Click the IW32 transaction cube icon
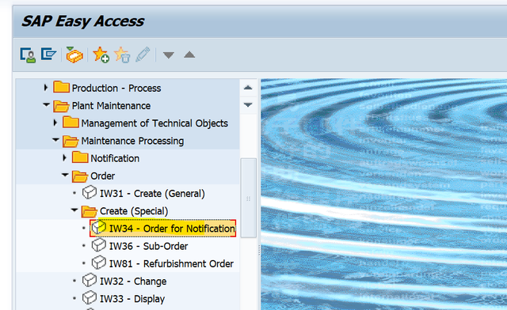This screenshot has width=507, height=310. (x=90, y=280)
